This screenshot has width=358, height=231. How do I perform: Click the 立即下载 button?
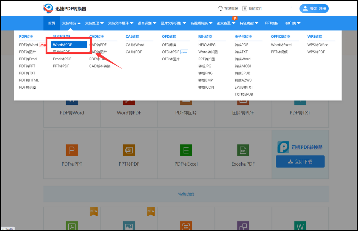pyautogui.click(x=300, y=161)
